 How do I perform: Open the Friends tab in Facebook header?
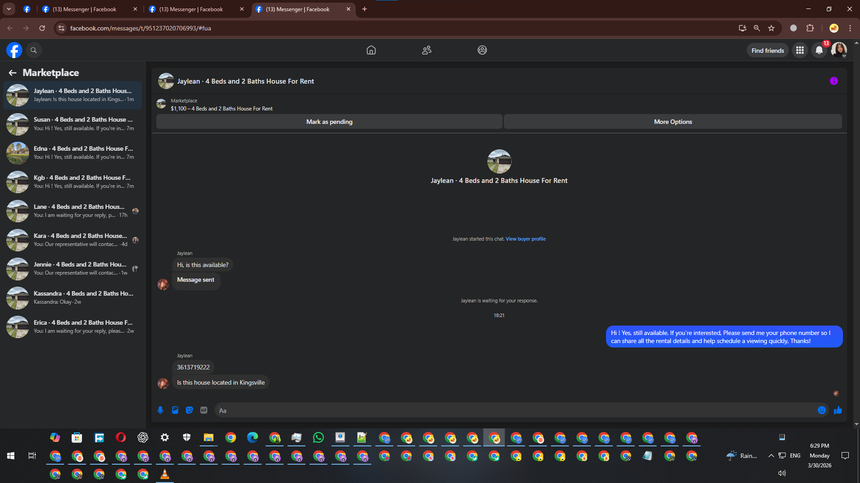point(426,50)
